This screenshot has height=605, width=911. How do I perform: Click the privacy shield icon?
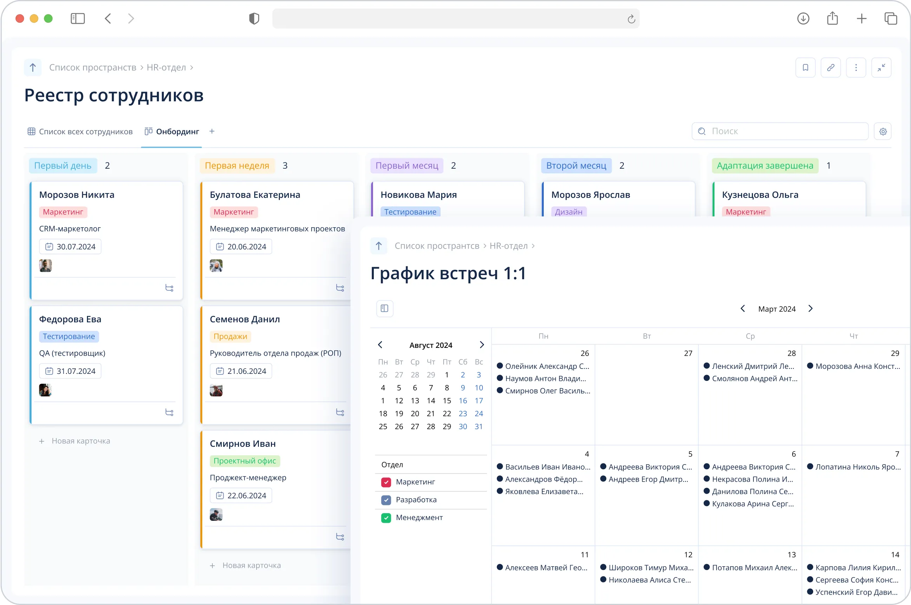pos(254,18)
